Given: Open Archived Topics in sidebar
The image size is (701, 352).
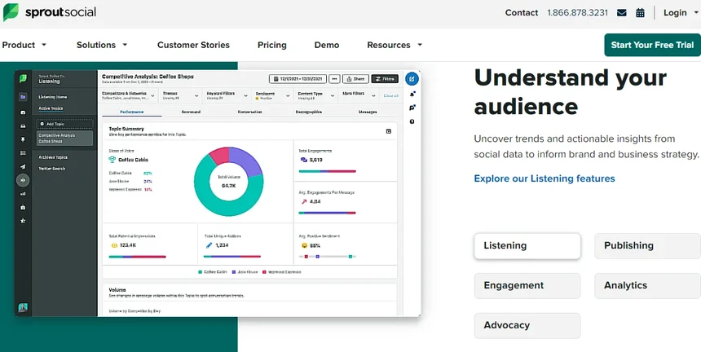Looking at the screenshot, I should click(x=53, y=157).
